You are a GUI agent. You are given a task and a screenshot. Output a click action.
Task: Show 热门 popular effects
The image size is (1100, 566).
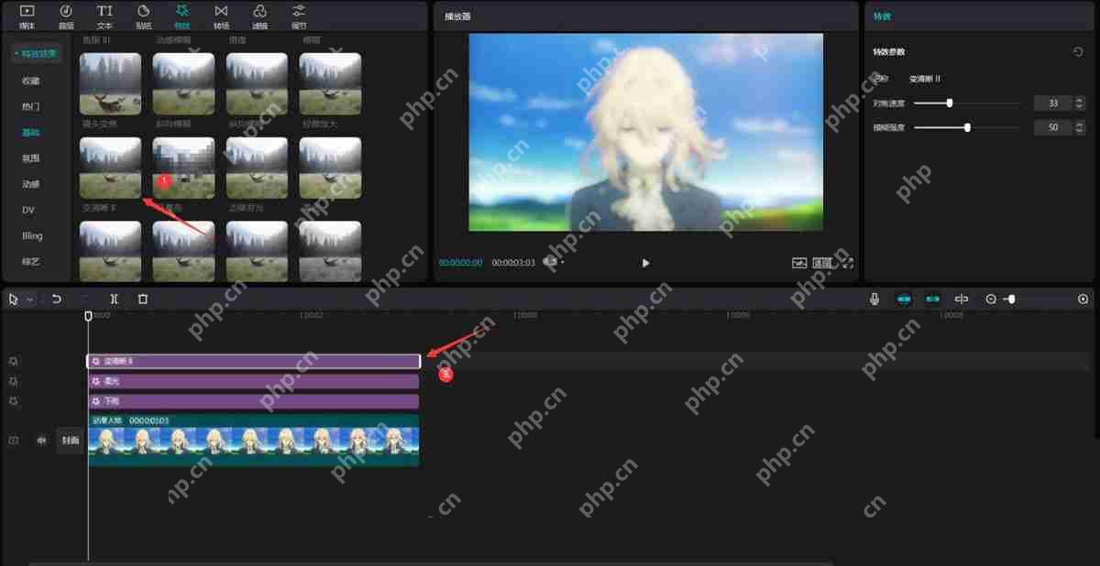point(31,106)
